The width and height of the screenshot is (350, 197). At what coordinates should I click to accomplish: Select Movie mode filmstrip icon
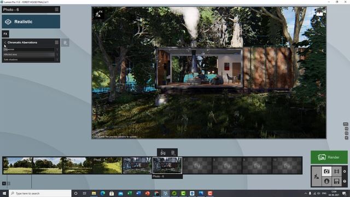[x=337, y=171]
